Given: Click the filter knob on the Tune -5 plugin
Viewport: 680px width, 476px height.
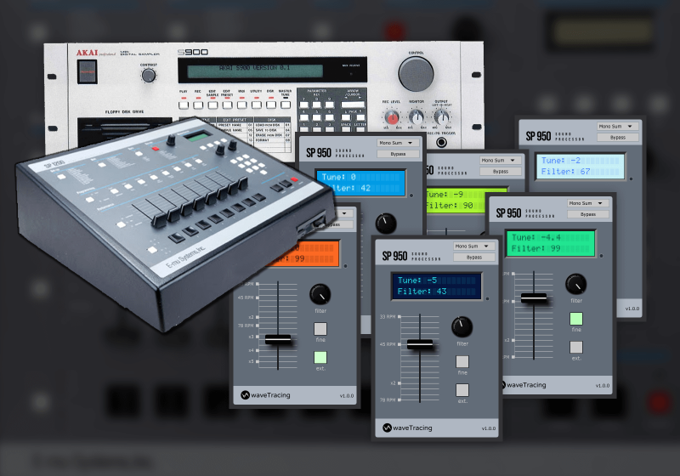Looking at the screenshot, I should [x=462, y=326].
